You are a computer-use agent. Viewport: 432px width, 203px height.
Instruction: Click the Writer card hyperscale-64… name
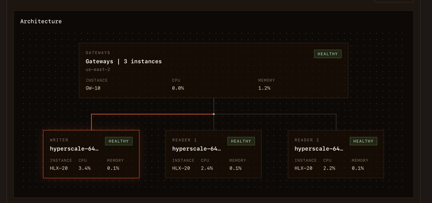[74, 149]
